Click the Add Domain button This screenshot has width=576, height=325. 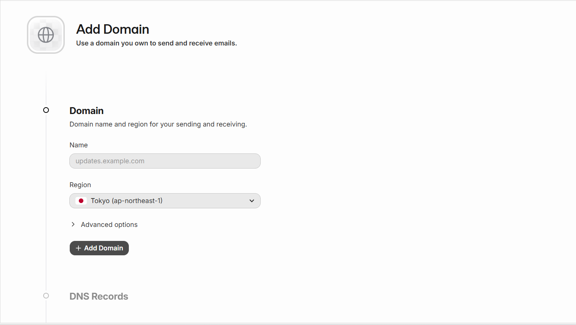tap(99, 248)
